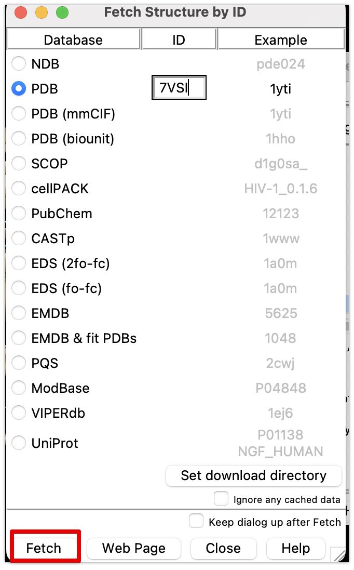Screen dimensions: 354x570
Task: Select the ModBase database
Action: [x=19, y=388]
